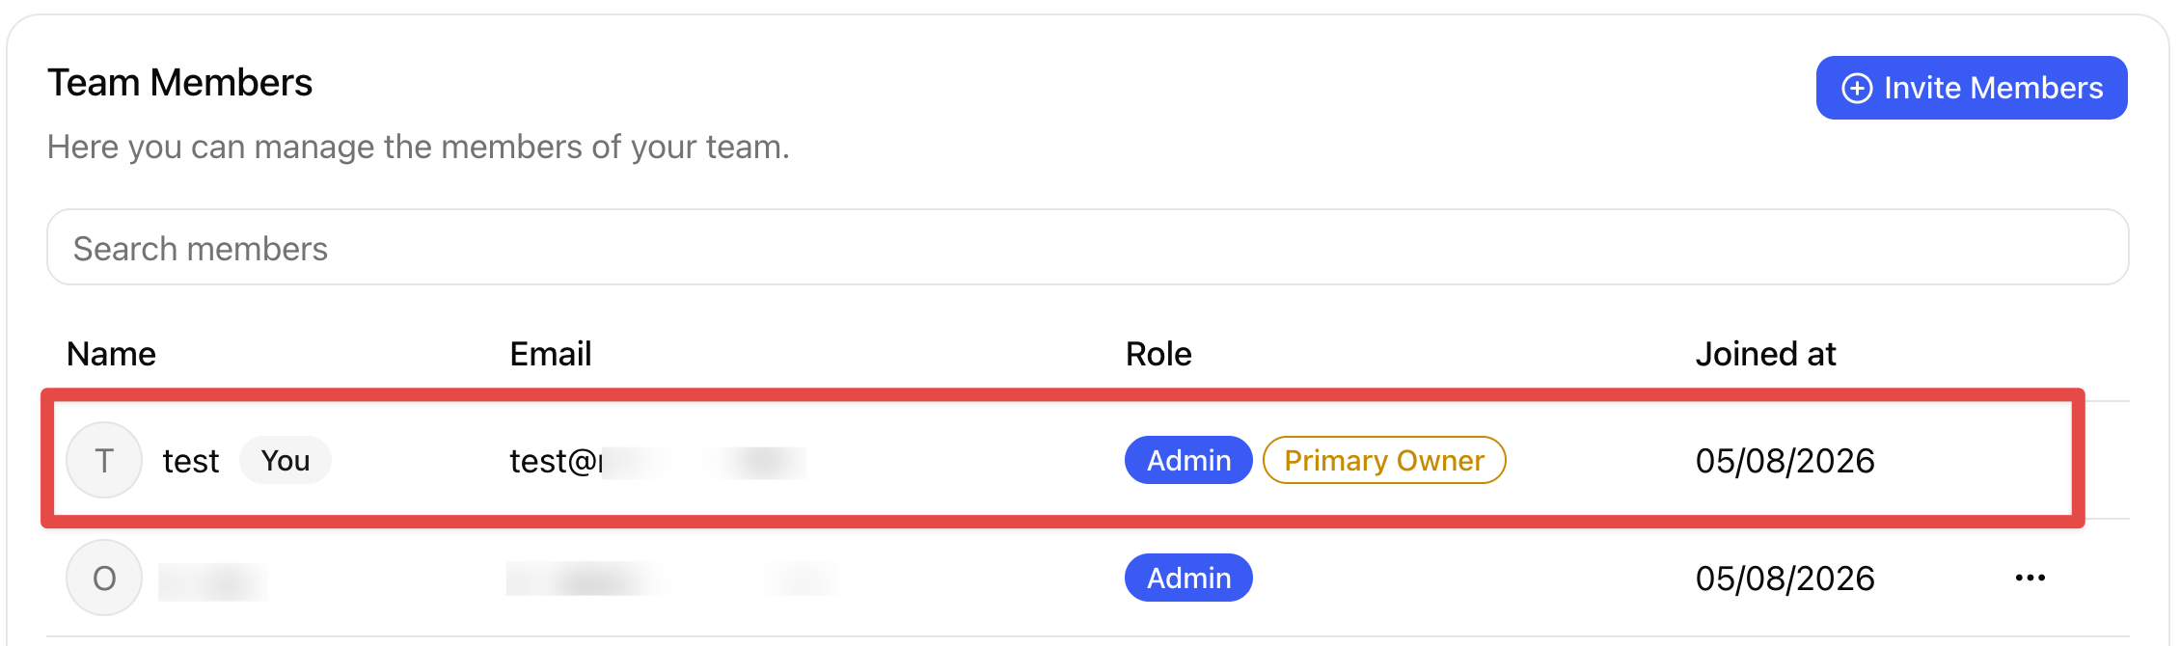Focus the Search members field

[1087, 248]
